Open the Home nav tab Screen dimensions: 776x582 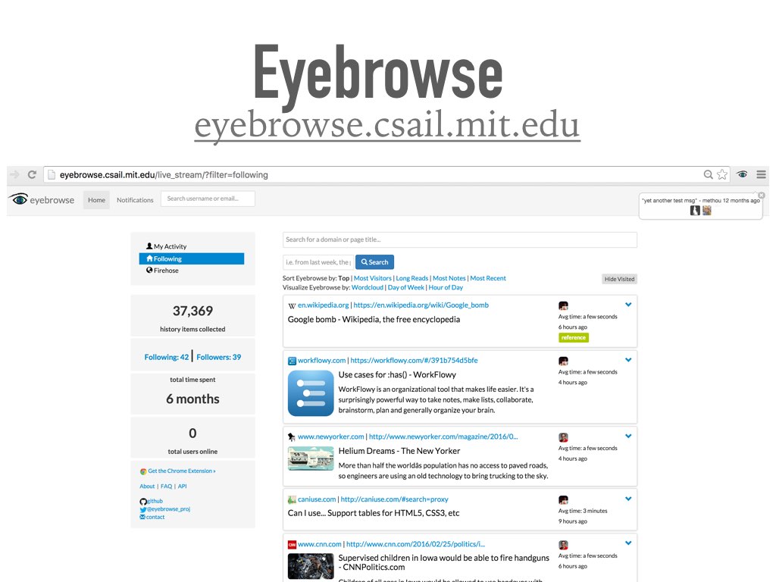96,200
